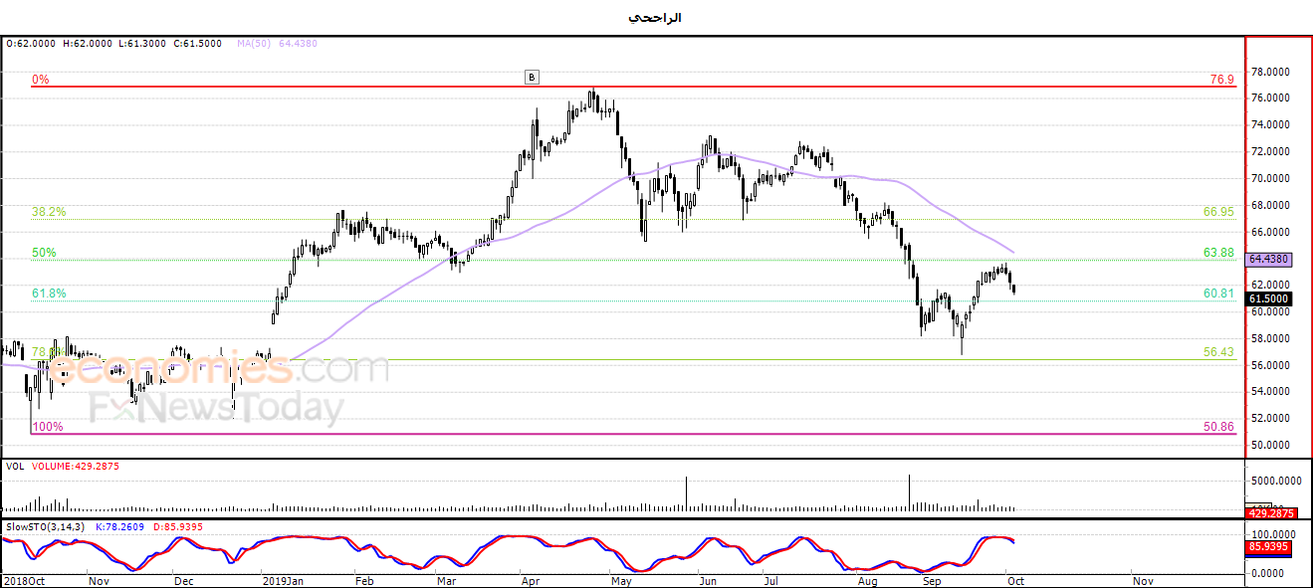Click the purple 64.4380 moving average price tag

coord(1269,258)
